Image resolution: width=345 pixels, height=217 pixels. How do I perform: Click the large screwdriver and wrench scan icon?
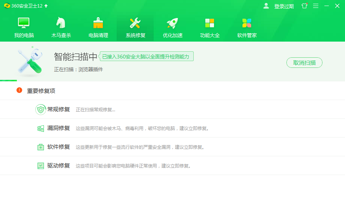pyautogui.click(x=30, y=61)
